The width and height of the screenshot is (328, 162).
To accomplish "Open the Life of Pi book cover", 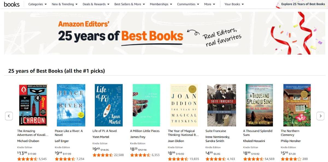I will (x=109, y=105).
